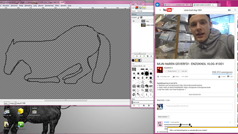Open the YouTube hamburger guide menu
Image resolution: width=238 pixels, height=134 pixels.
click(160, 10)
